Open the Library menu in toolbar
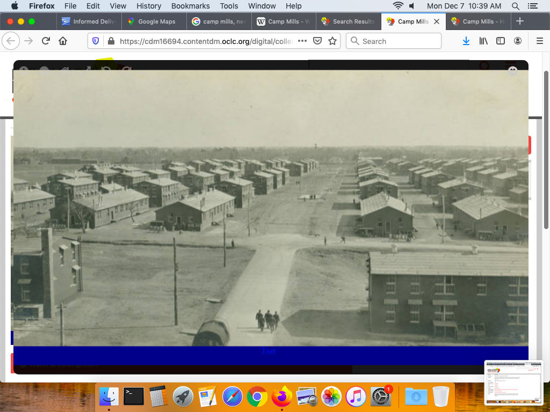Viewport: 550px width, 412px height. 483,41
